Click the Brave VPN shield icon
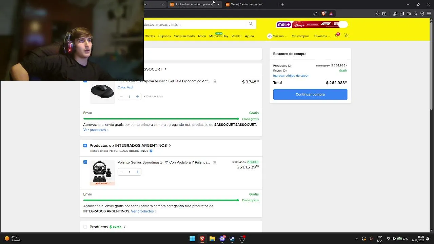The height and width of the screenshot is (244, 434). (422, 14)
